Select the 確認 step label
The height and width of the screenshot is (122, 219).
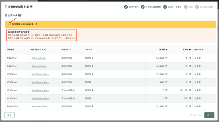point(191,7)
